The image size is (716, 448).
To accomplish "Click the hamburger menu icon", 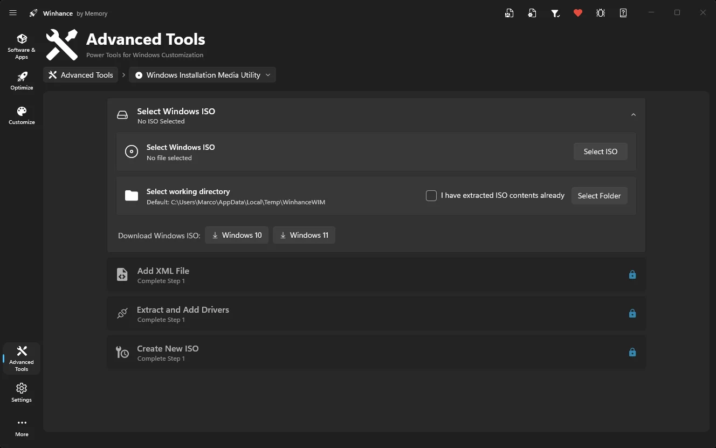I will pos(13,13).
